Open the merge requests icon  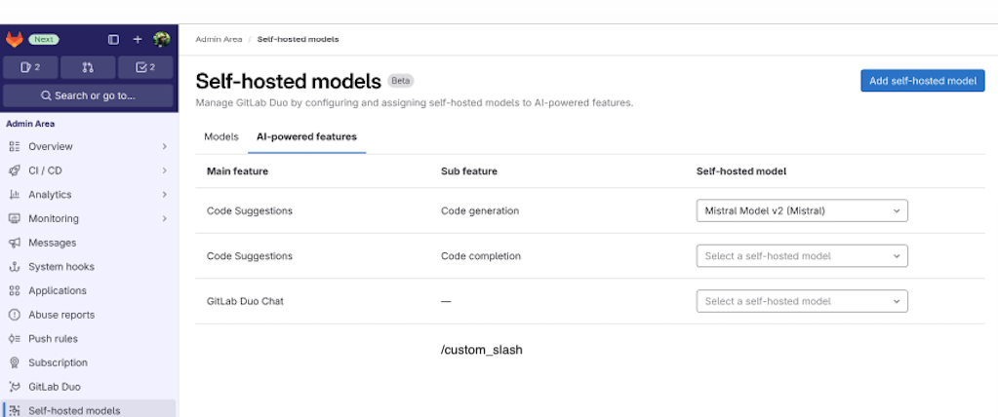[88, 67]
